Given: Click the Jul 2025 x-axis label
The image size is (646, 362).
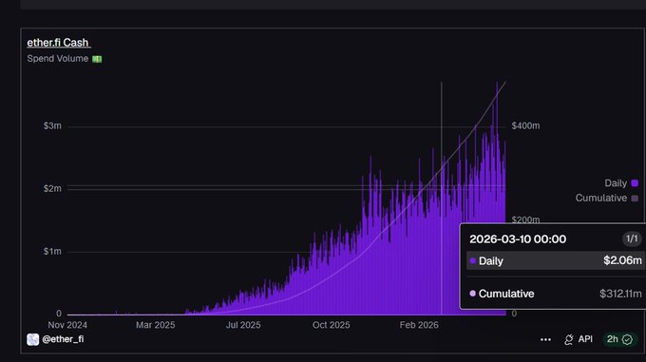Looking at the screenshot, I should [x=243, y=325].
